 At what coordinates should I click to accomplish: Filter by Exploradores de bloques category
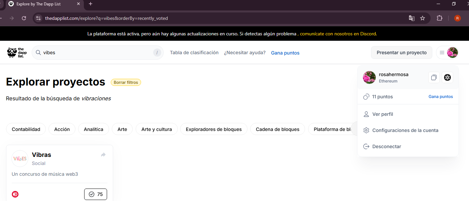(x=214, y=129)
